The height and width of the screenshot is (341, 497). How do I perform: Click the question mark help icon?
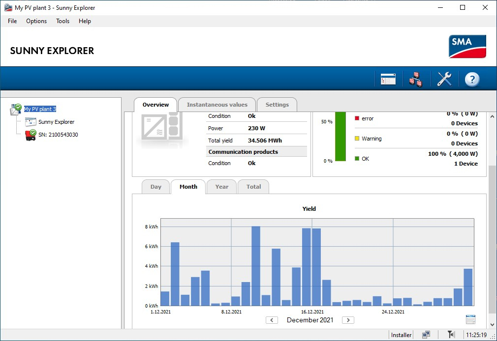click(472, 79)
